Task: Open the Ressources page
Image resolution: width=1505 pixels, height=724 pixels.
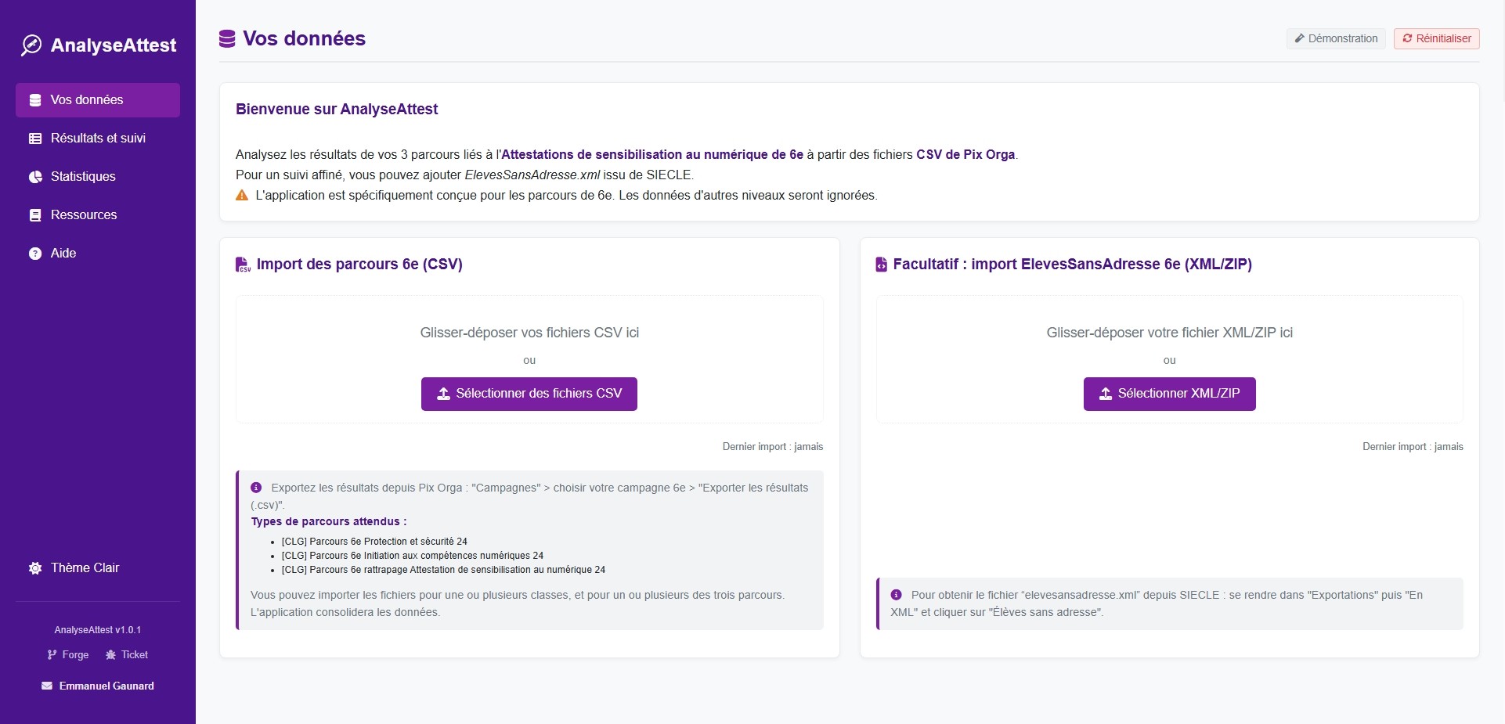Action: [x=84, y=215]
